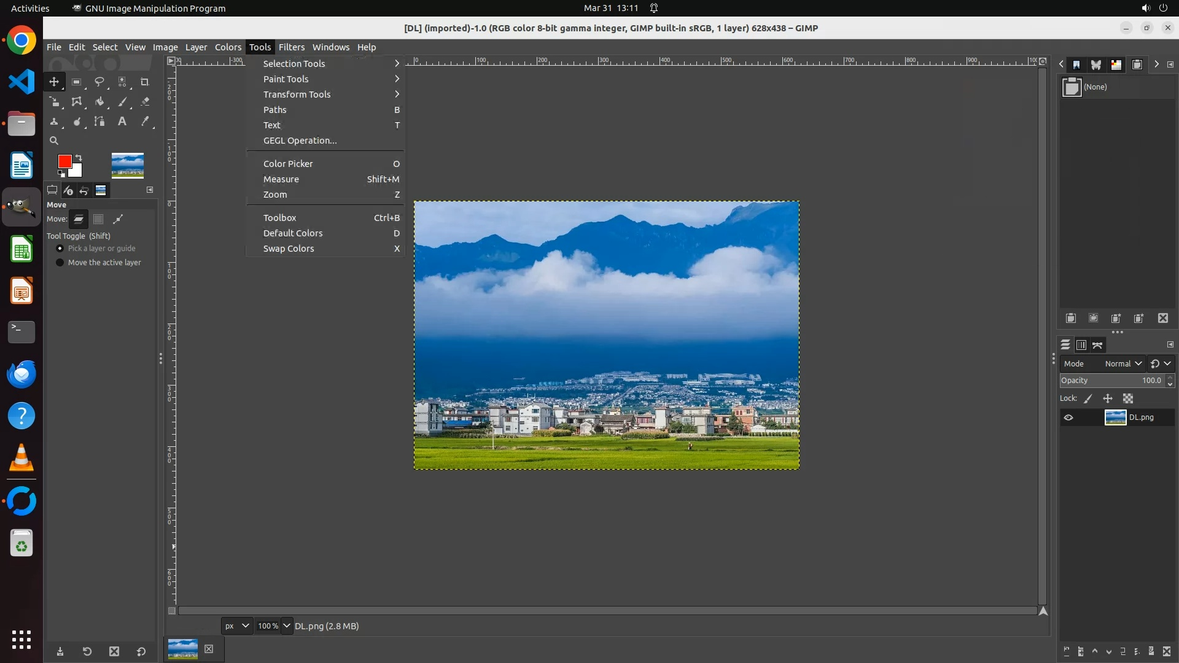
Task: Set Move mode to selection
Action: click(x=98, y=219)
